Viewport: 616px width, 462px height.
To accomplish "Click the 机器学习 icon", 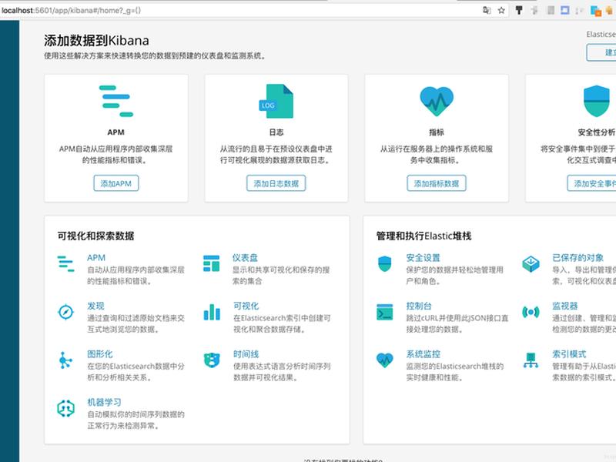I will [65, 409].
